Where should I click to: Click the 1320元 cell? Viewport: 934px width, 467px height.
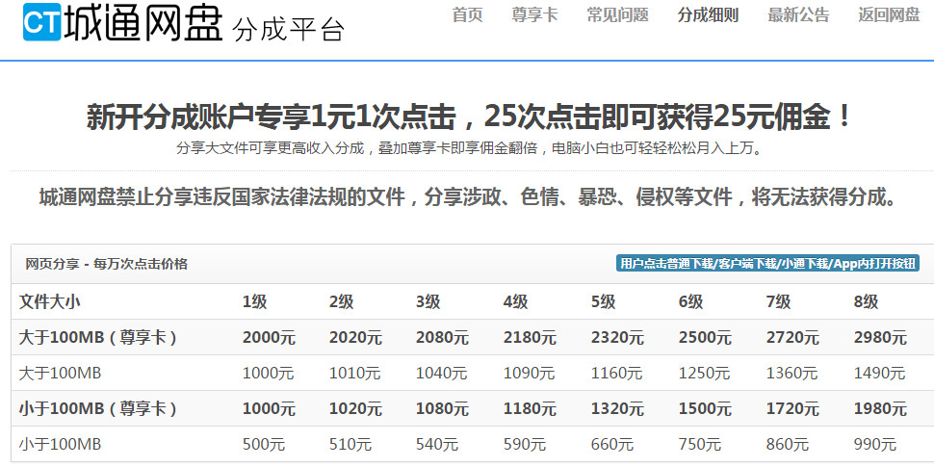pyautogui.click(x=618, y=408)
